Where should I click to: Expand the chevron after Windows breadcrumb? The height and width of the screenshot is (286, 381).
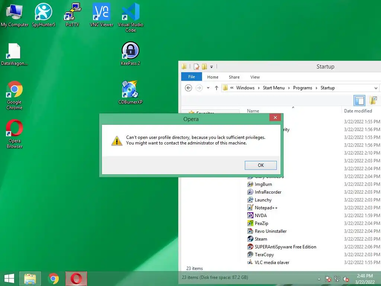tap(259, 88)
